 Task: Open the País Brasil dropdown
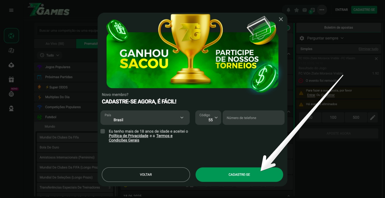click(x=145, y=118)
